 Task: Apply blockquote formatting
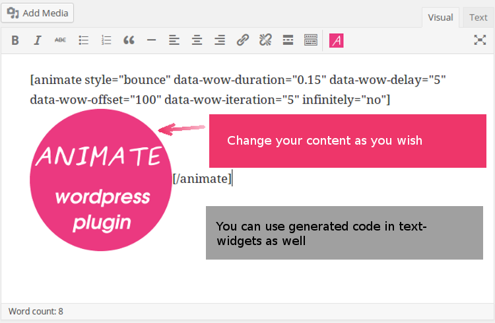129,40
